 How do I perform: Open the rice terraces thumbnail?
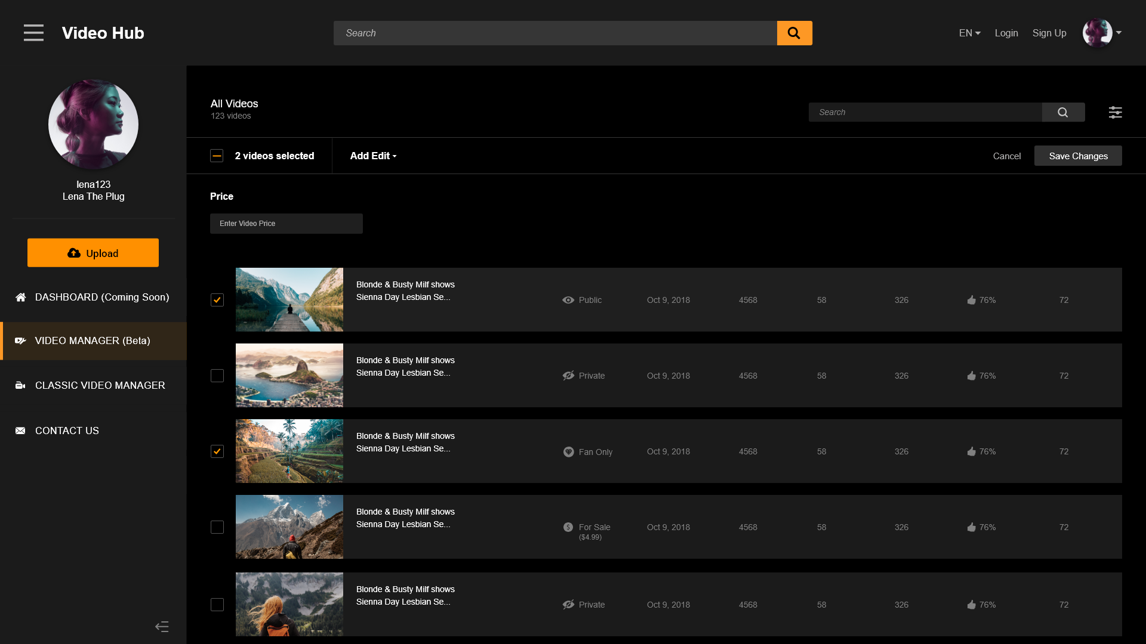(289, 451)
